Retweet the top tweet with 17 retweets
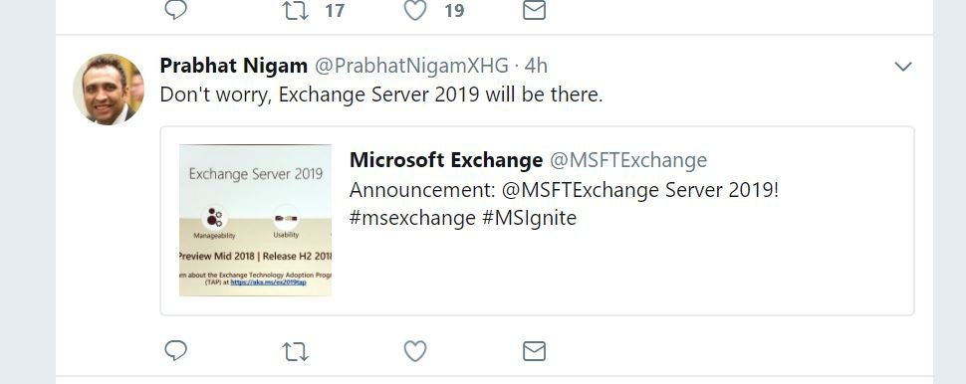 (295, 10)
